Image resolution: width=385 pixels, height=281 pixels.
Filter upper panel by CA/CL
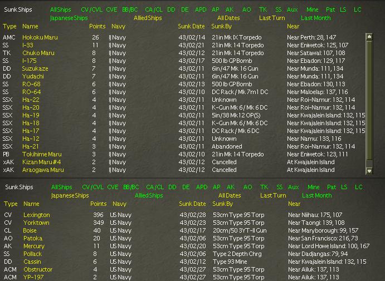point(154,9)
